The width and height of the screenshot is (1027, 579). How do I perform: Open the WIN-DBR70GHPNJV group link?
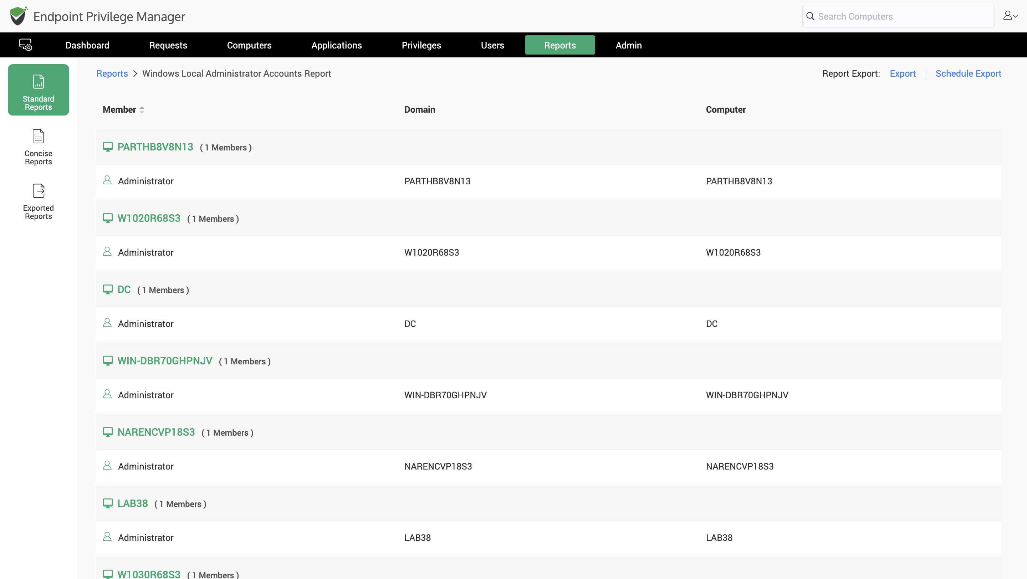[x=165, y=361]
